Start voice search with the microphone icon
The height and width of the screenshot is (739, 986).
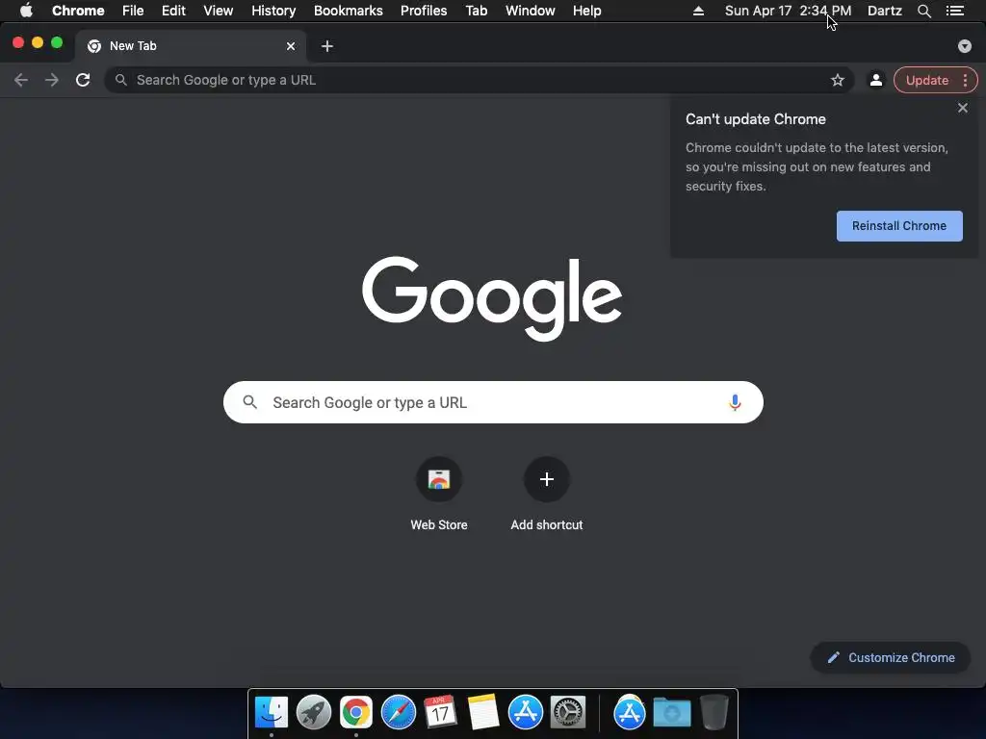(x=735, y=402)
